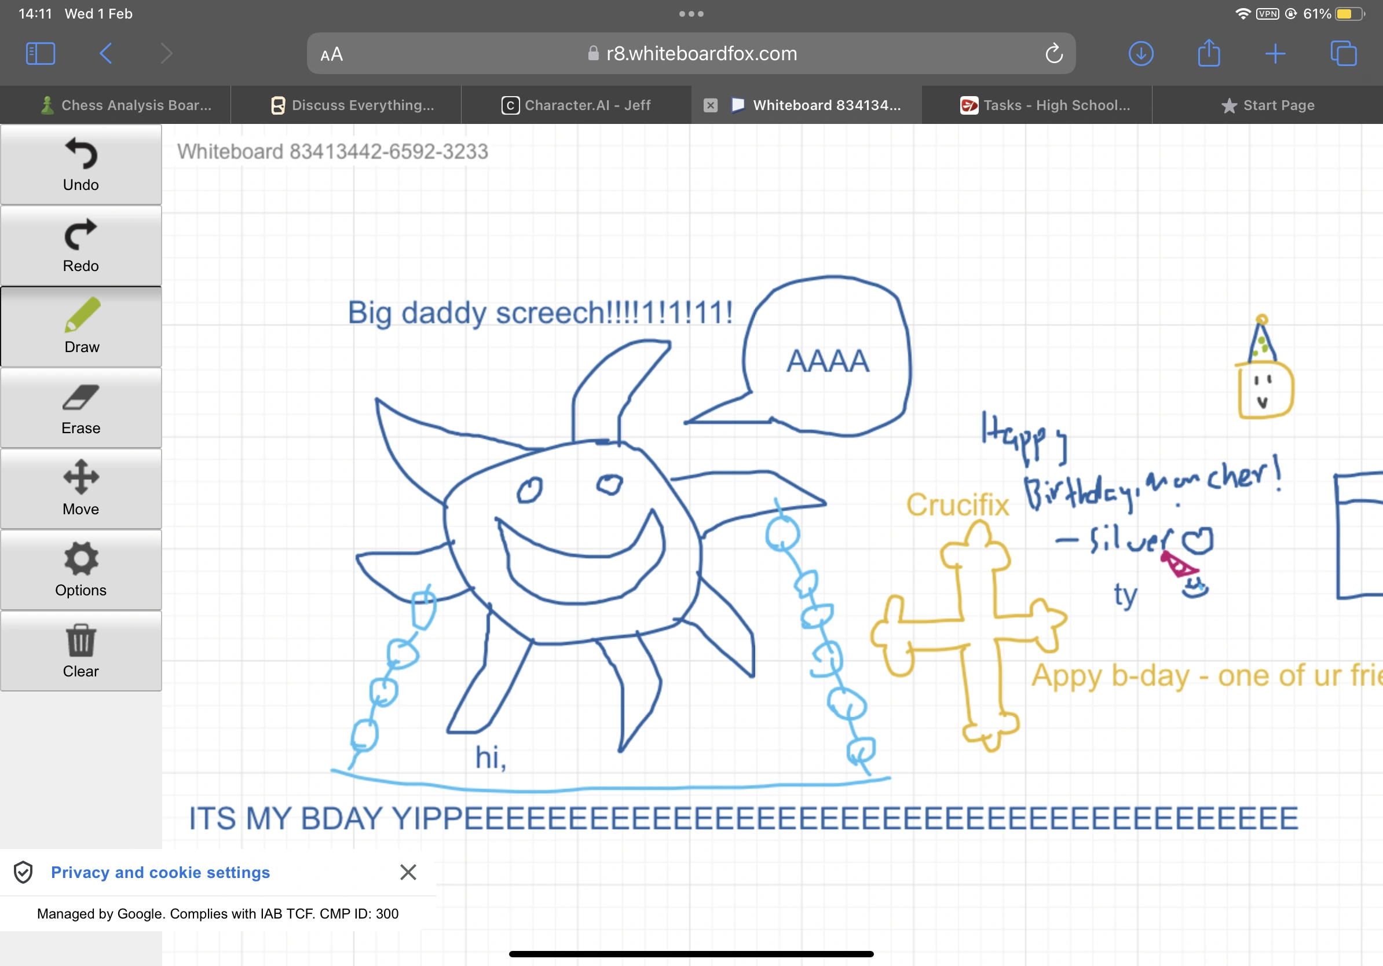The width and height of the screenshot is (1383, 966).
Task: Click the whiteboardfox.com address bar
Action: (x=693, y=54)
